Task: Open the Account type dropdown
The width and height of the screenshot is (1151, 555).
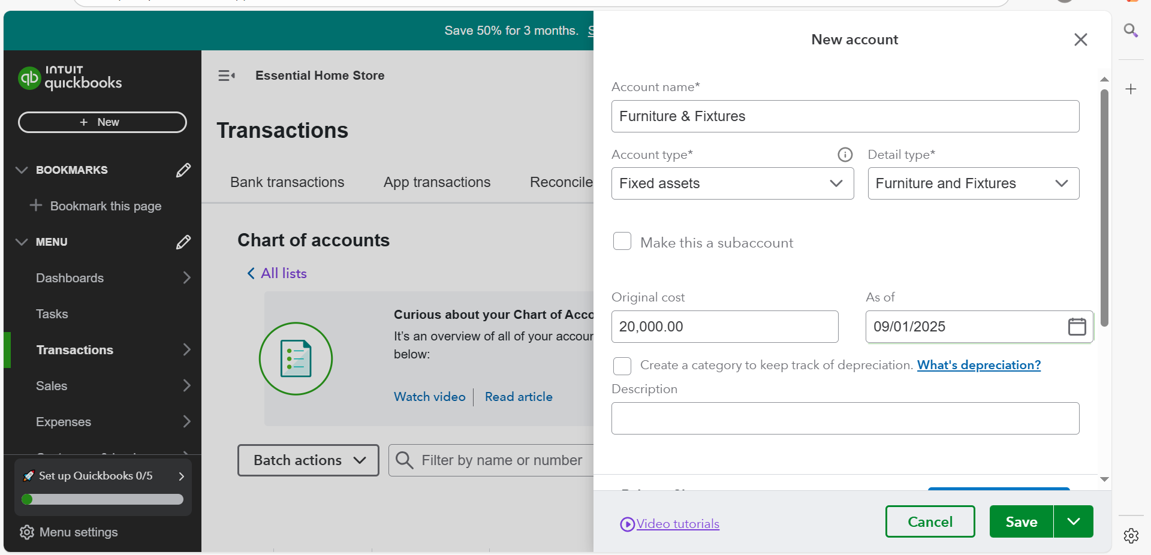Action: 732,183
